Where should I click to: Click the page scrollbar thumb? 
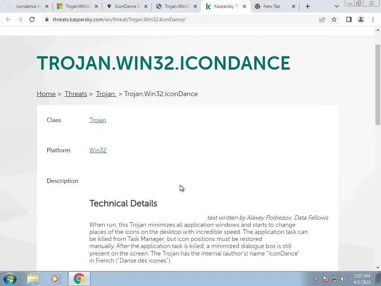point(378,85)
